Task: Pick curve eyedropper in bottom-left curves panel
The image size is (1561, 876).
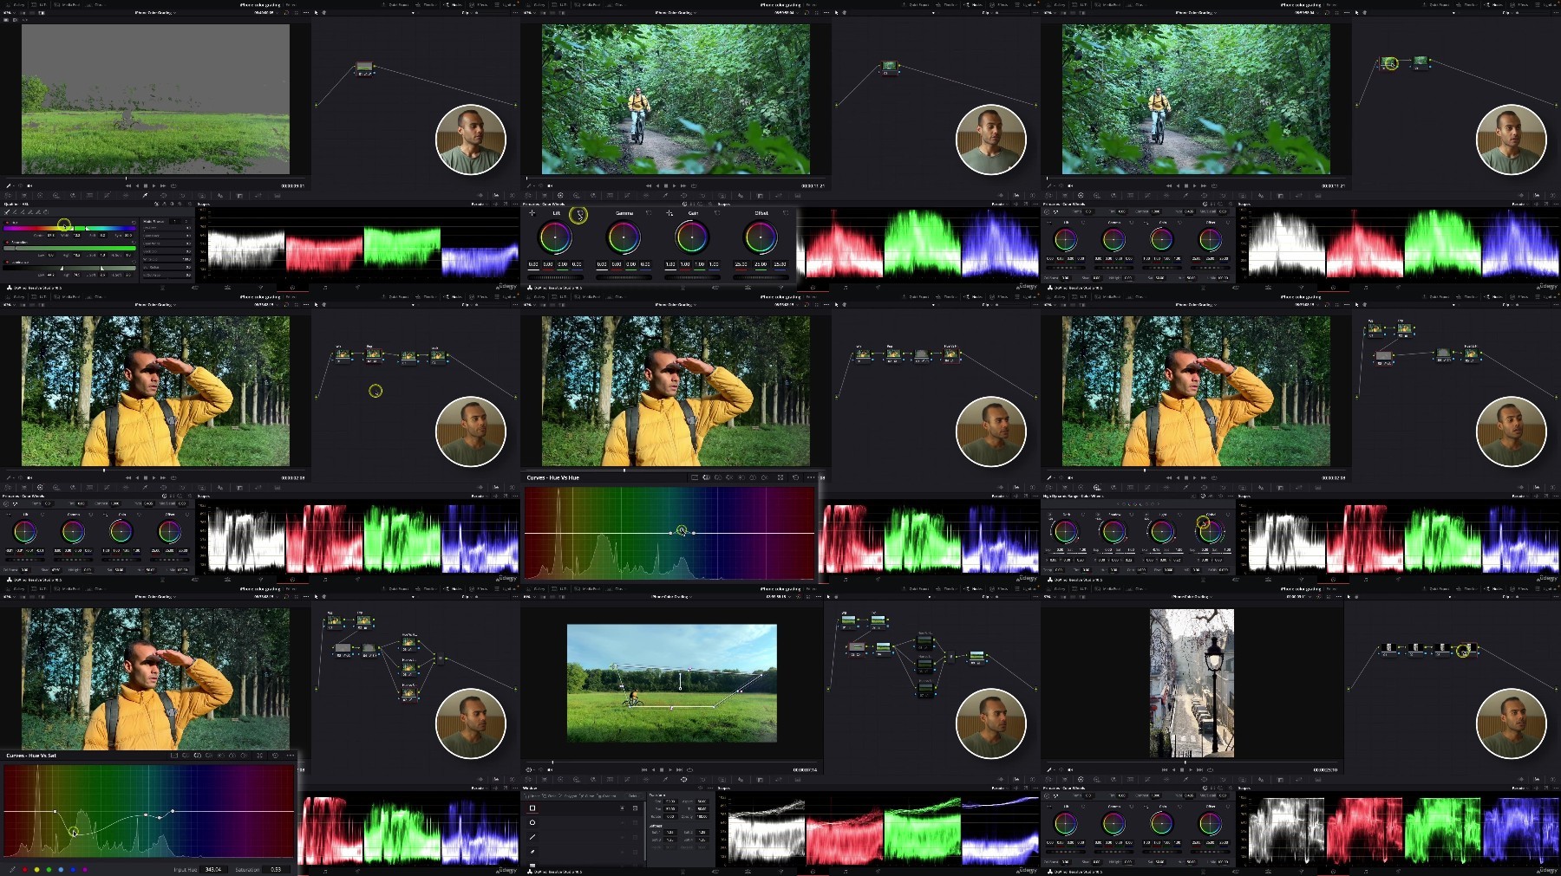Action: (x=13, y=870)
